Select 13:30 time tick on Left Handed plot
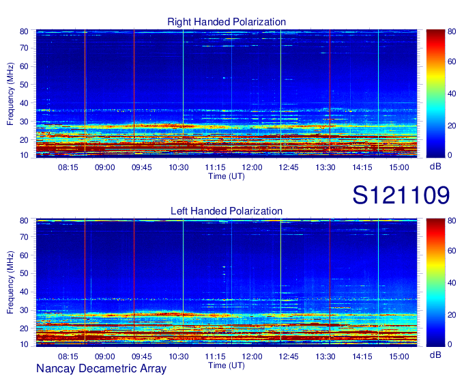 325,357
